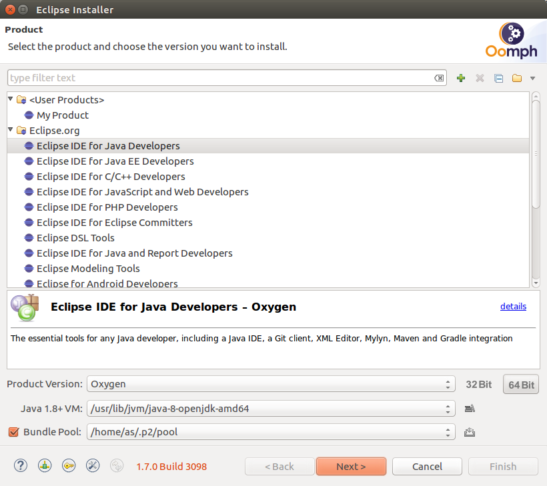Open the Java 1.8+ VM dropdown
The height and width of the screenshot is (486, 547).
(271, 408)
